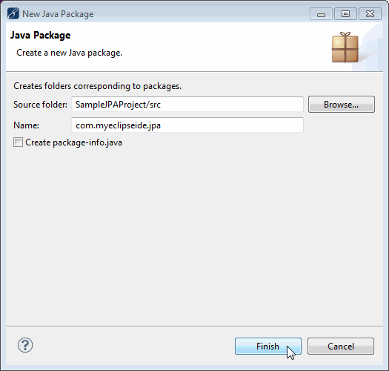Screen dimensions: 389x371
Task: Click the gift-box Java package icon
Action: [x=345, y=47]
